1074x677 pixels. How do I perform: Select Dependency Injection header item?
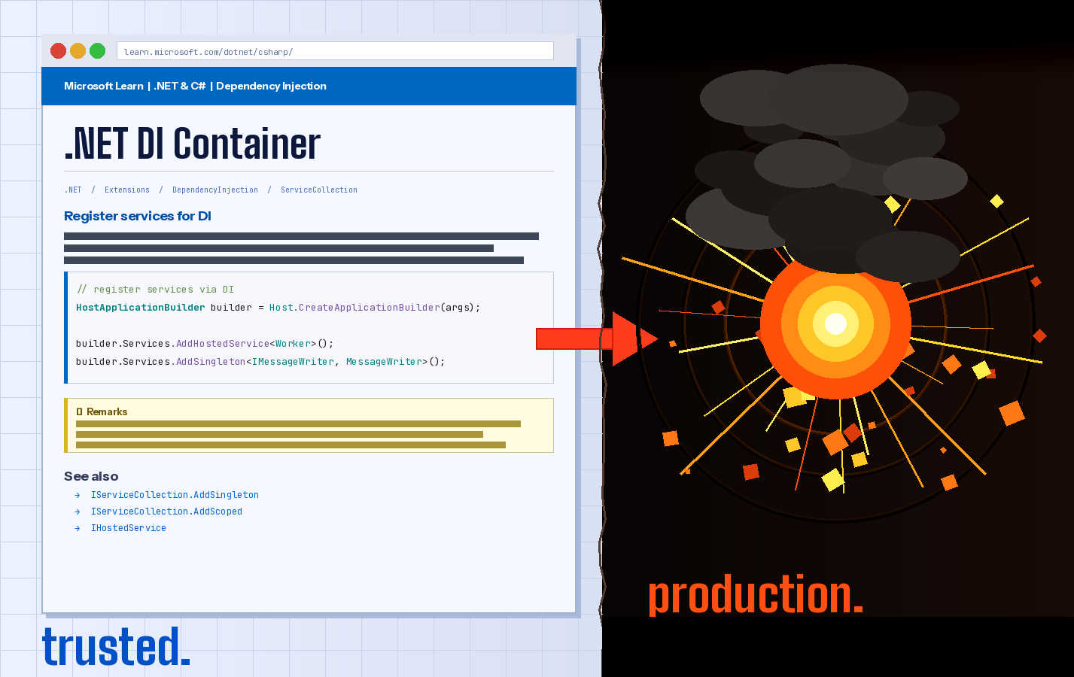pos(271,86)
